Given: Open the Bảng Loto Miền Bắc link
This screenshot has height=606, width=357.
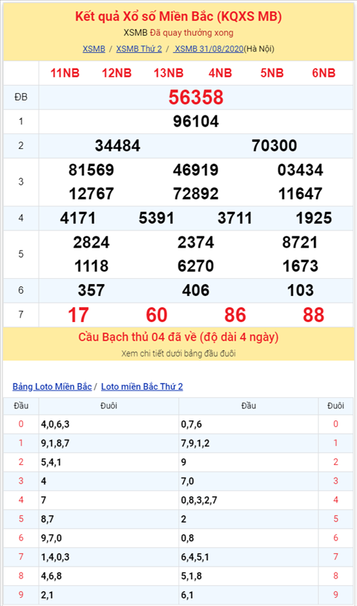Looking at the screenshot, I should pos(52,386).
